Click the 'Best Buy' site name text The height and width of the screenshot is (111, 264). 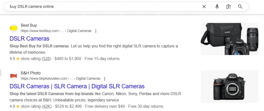coord(29,25)
